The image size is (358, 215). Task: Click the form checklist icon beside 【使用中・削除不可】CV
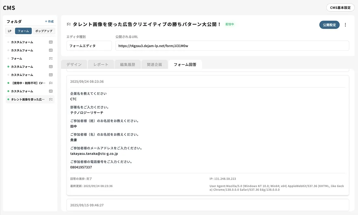51,83
